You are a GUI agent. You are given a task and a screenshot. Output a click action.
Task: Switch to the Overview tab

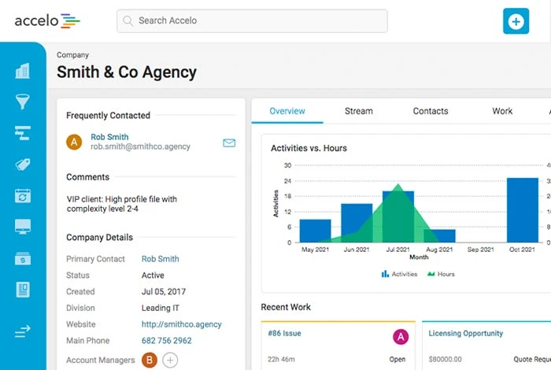[287, 111]
